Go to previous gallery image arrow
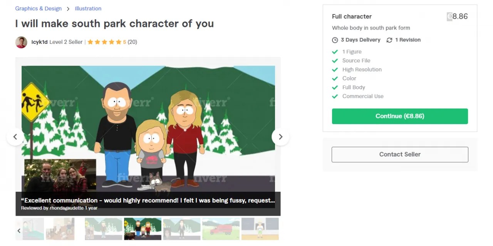The height and width of the screenshot is (246, 493). 15,136
